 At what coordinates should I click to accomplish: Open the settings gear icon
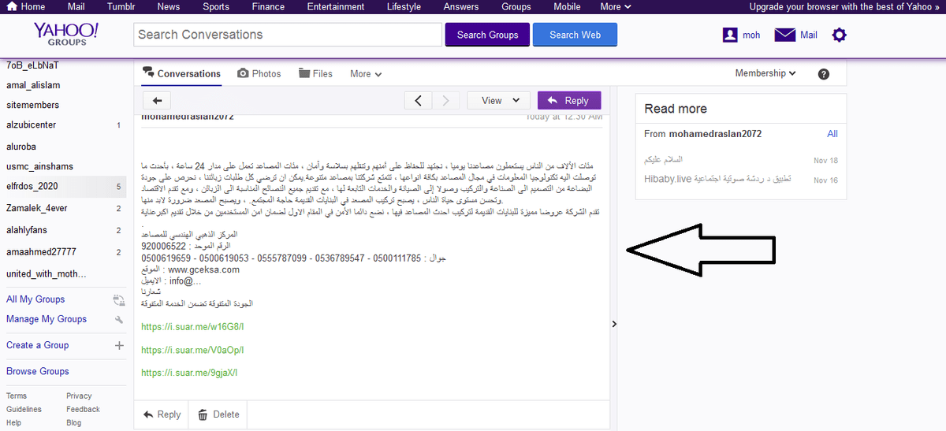[840, 35]
